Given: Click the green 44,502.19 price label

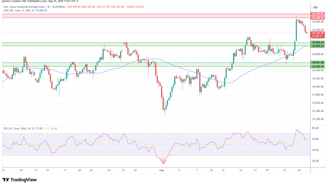Looking at the screenshot, I should [x=318, y=67].
